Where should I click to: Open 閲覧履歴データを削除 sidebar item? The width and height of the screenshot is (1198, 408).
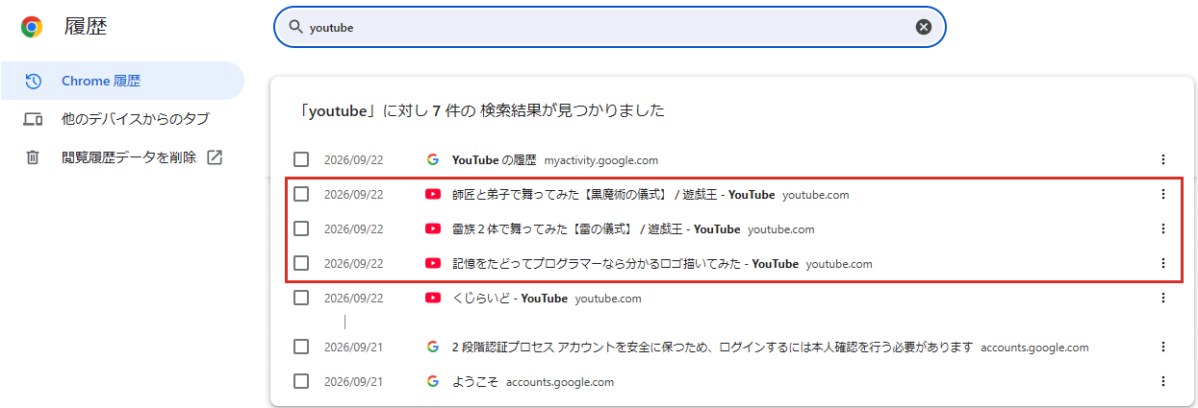point(122,156)
